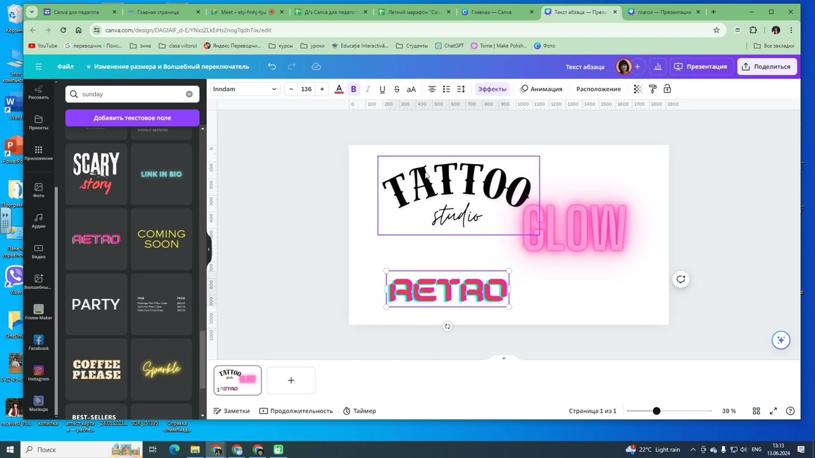Viewport: 815px width, 458px height.
Task: Open the Canva hamburger main menu
Action: tap(38, 66)
